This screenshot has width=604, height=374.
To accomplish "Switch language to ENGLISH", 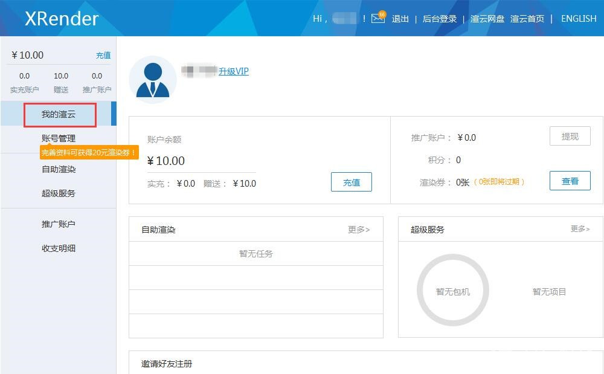I will click(x=579, y=19).
